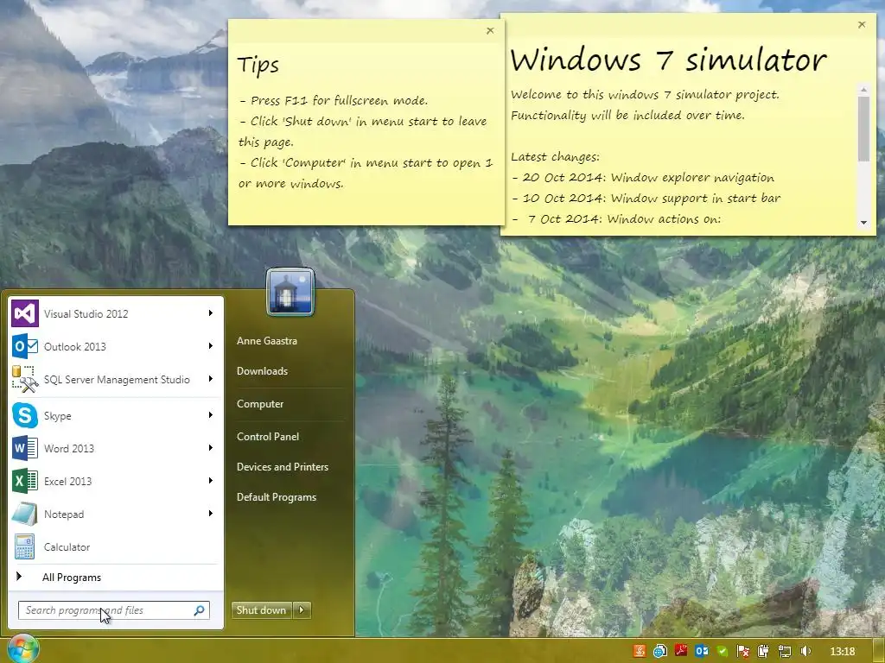Click the search magnifier icon
885x663 pixels.
coord(200,610)
